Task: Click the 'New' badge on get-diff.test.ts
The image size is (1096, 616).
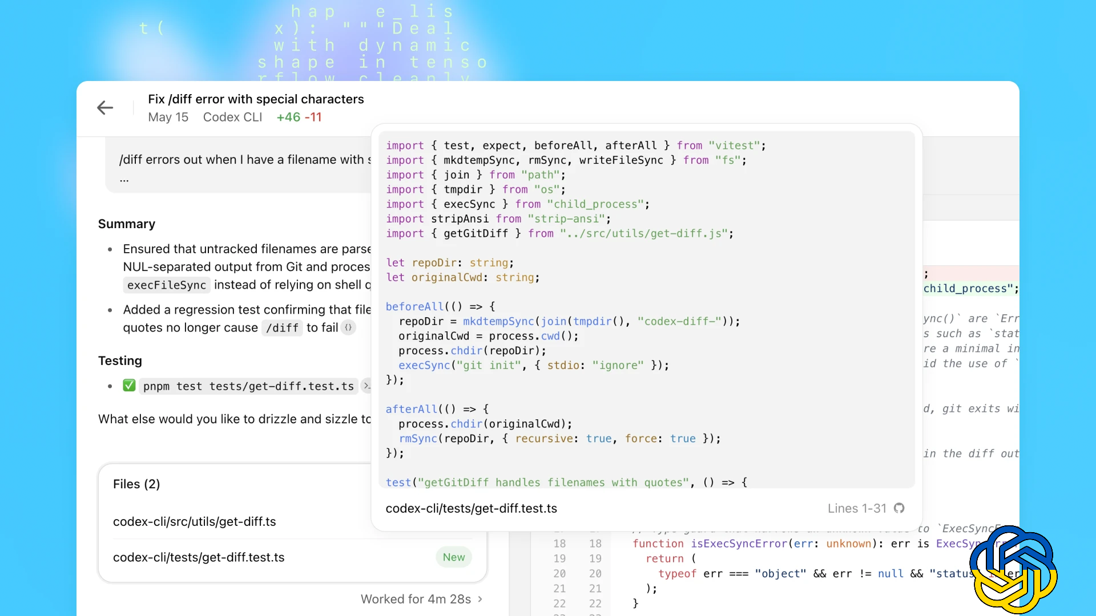Action: click(x=454, y=557)
